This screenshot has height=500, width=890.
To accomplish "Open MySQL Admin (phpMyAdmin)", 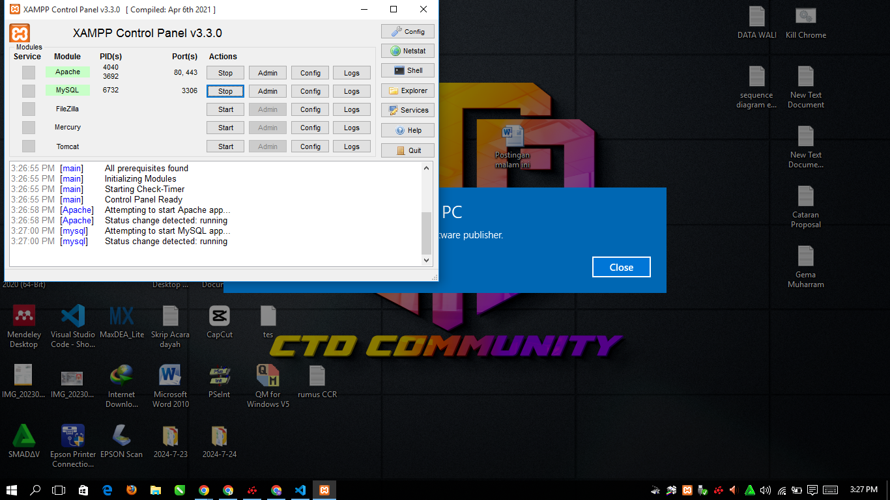I will [x=268, y=91].
